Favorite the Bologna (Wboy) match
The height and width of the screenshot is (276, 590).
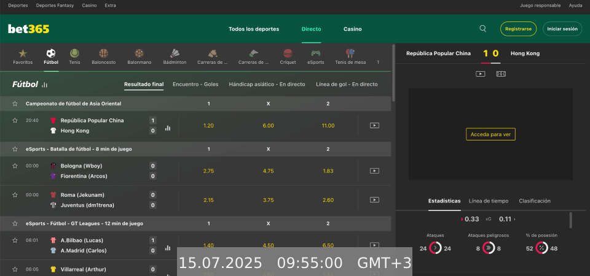click(15, 166)
